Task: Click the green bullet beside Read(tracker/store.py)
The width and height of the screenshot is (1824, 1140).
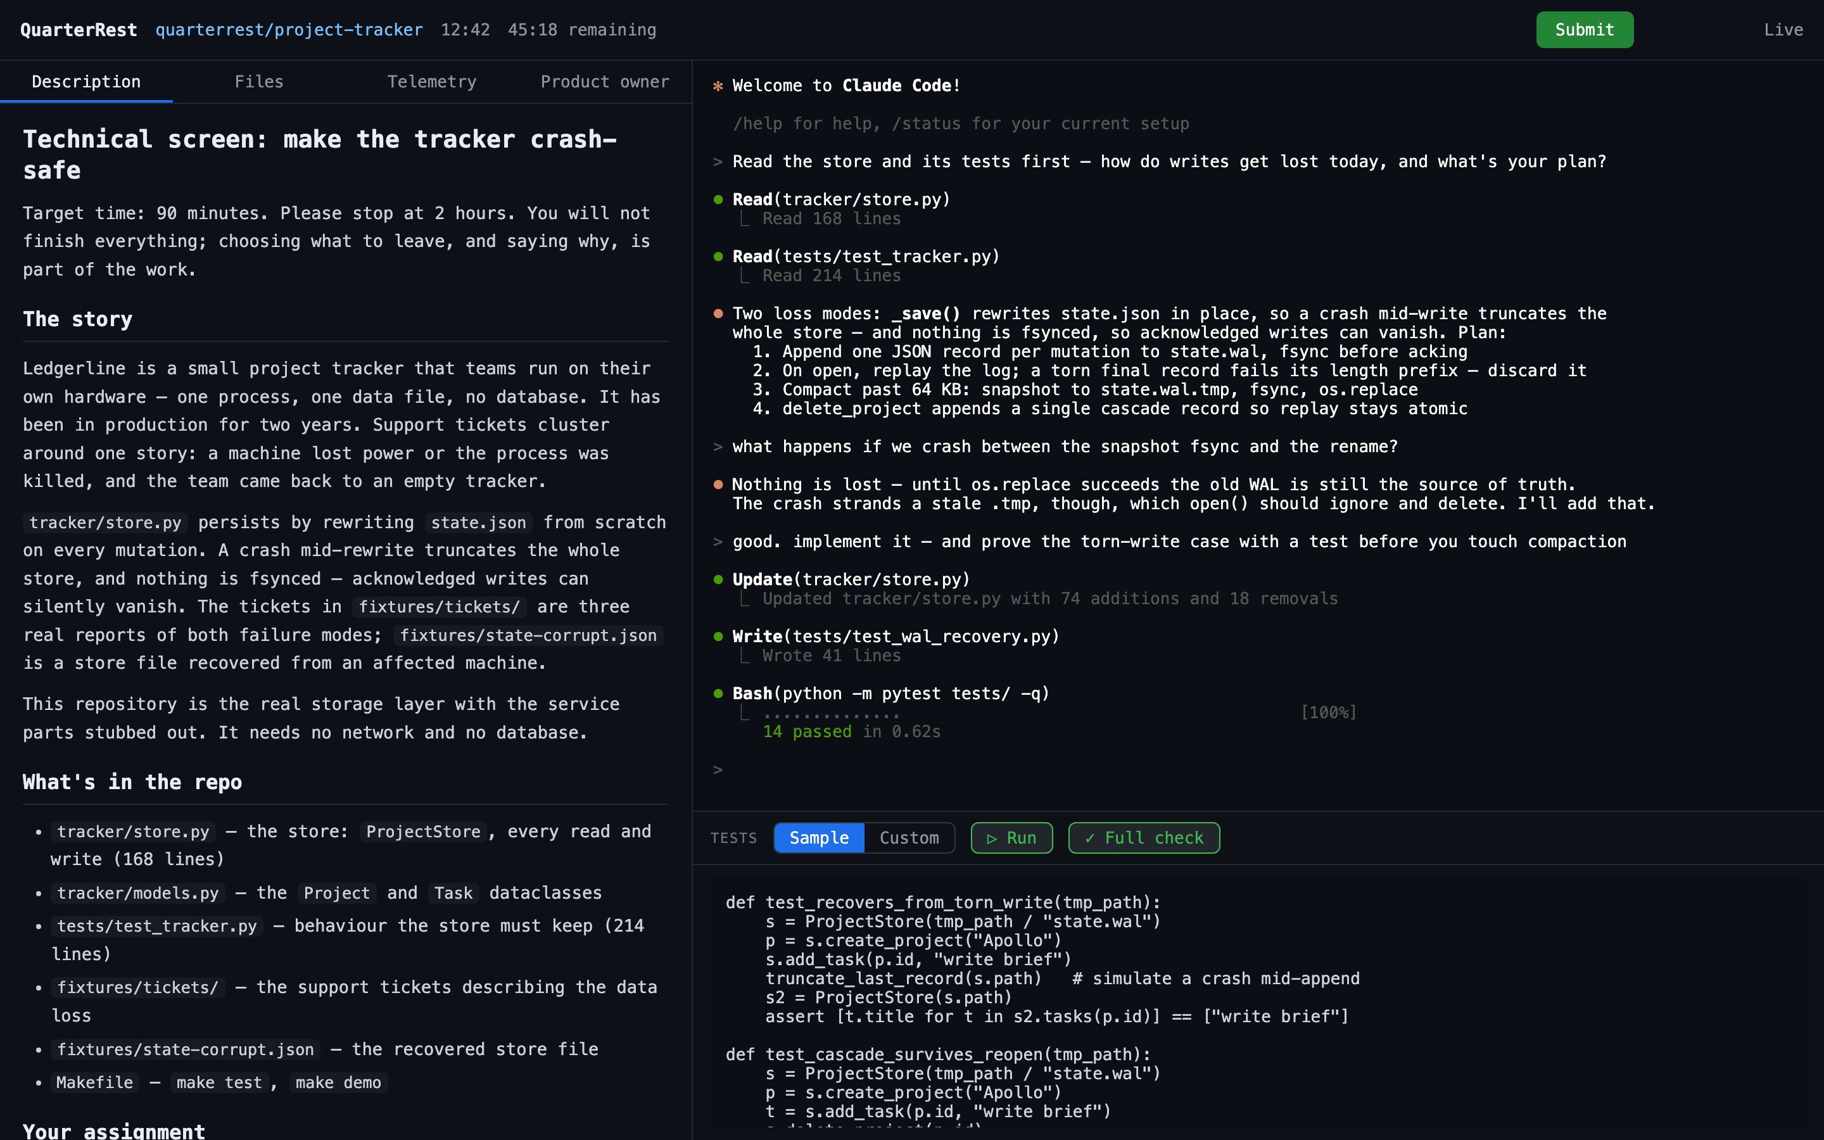Action: pos(718,199)
